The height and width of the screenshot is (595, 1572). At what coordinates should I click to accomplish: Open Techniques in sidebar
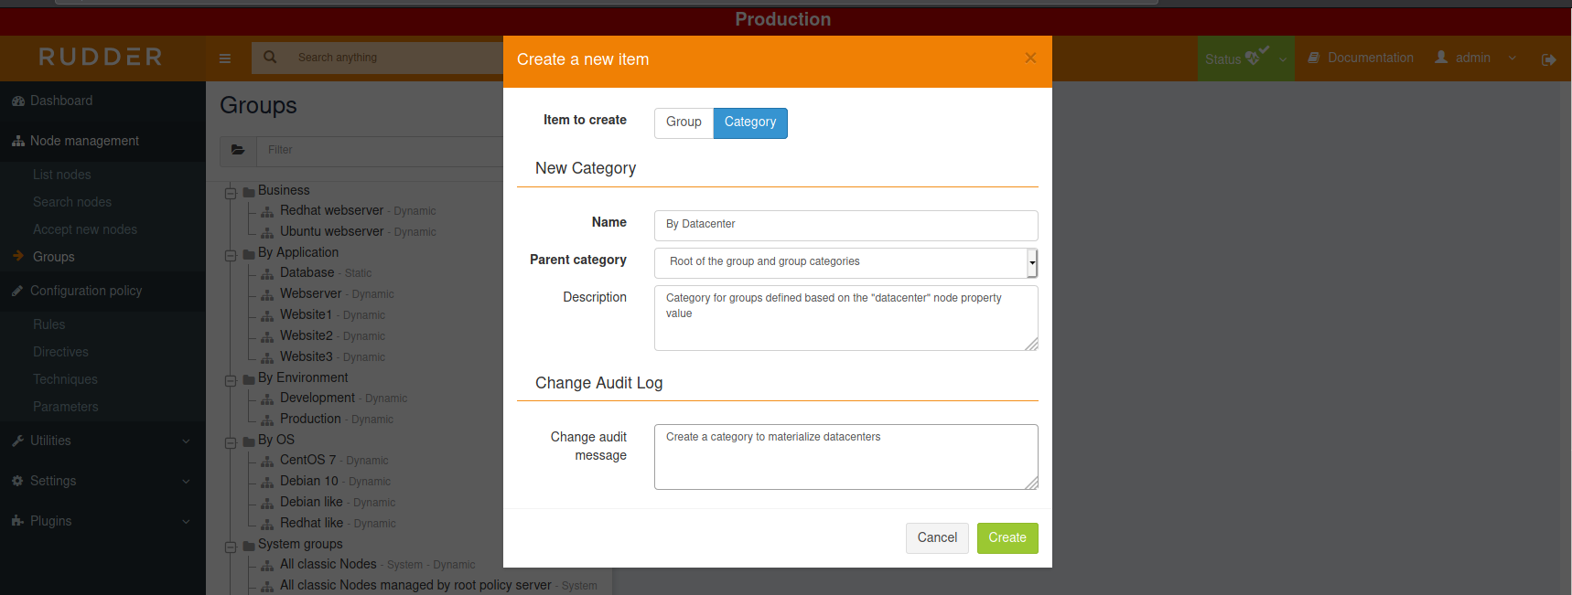coord(65,379)
